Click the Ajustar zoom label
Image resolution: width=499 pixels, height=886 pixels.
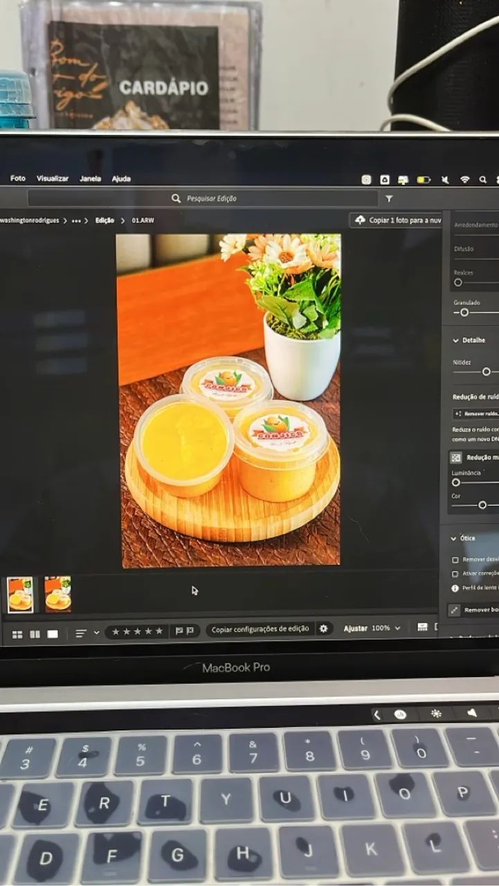[356, 629]
